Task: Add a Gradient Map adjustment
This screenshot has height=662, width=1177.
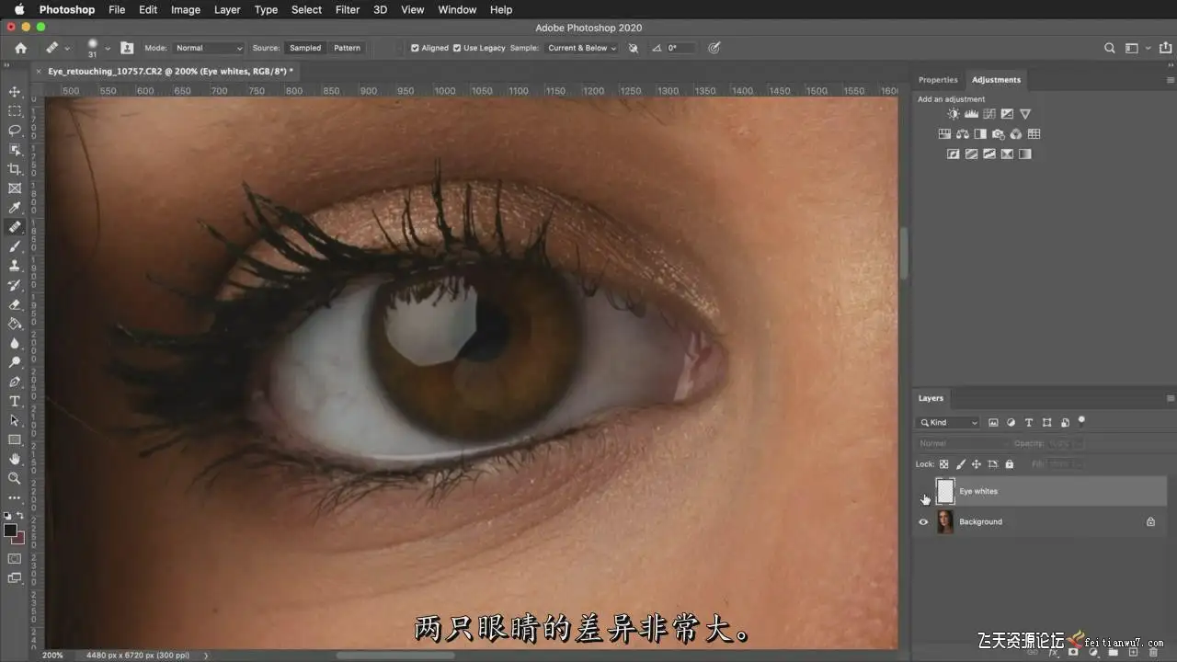Action: click(1025, 154)
